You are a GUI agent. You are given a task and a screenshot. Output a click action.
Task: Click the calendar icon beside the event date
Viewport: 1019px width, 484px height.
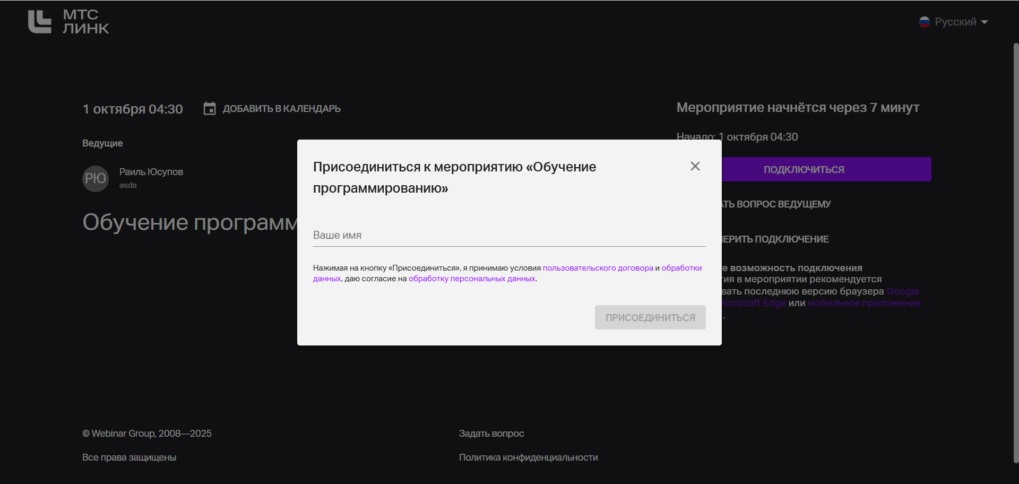(x=210, y=109)
